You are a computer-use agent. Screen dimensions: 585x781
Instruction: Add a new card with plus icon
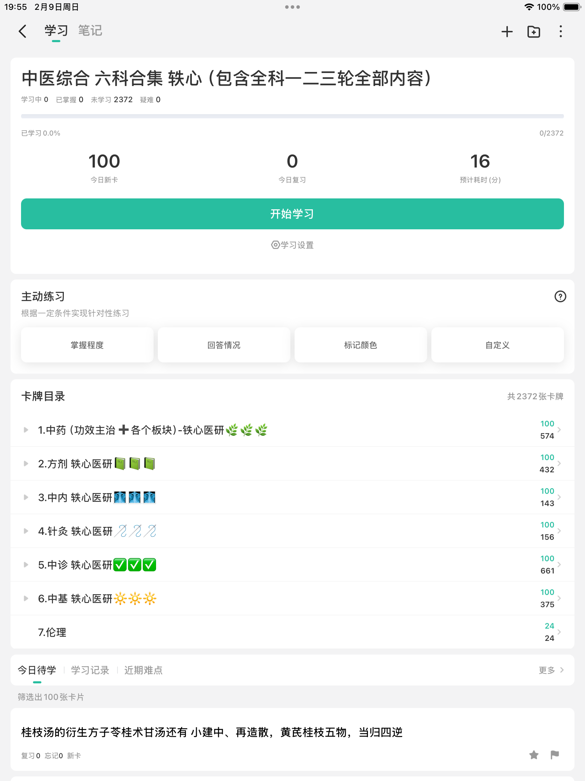507,31
